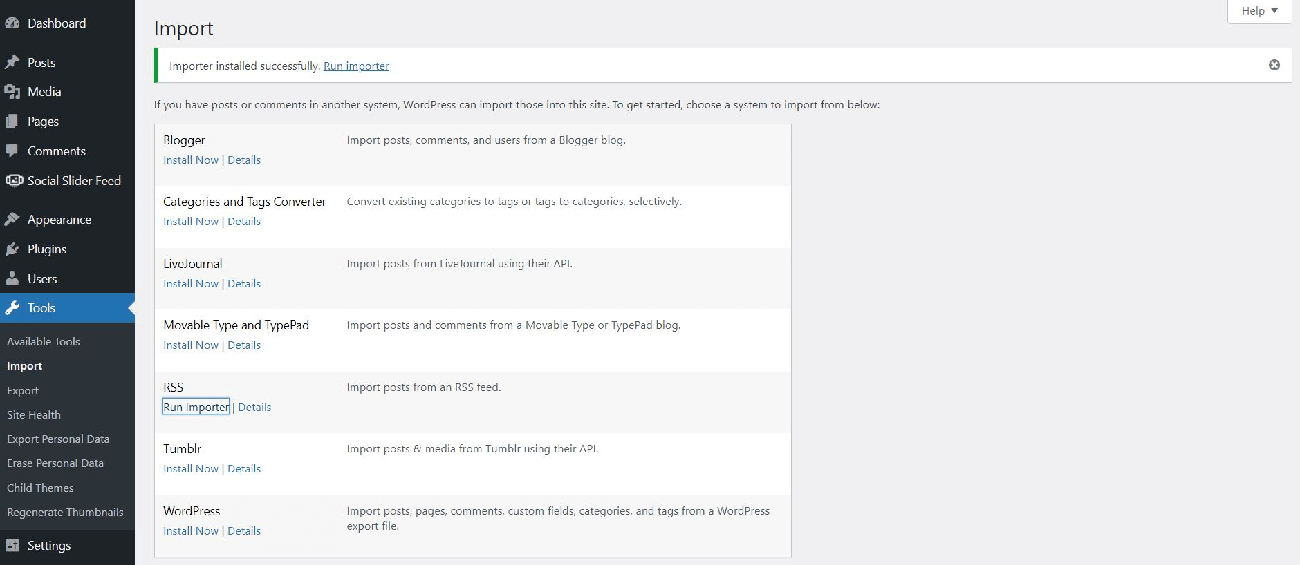Click the Comments speech bubble icon
1300x565 pixels.
[x=12, y=151]
